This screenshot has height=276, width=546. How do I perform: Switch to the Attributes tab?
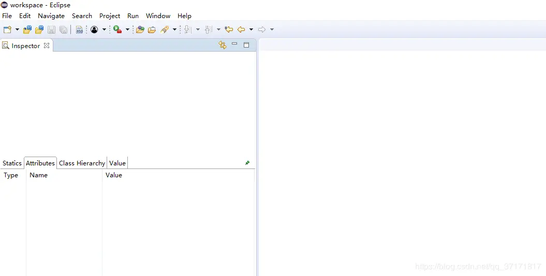pos(40,163)
